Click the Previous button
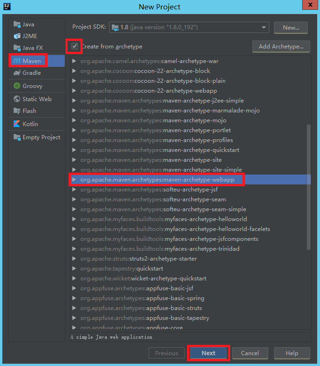The height and width of the screenshot is (366, 320). (166, 353)
